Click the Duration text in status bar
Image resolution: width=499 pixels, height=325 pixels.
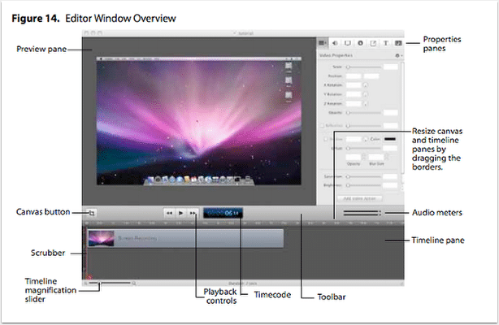(x=242, y=284)
